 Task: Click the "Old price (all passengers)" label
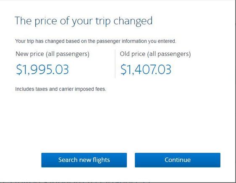155,54
